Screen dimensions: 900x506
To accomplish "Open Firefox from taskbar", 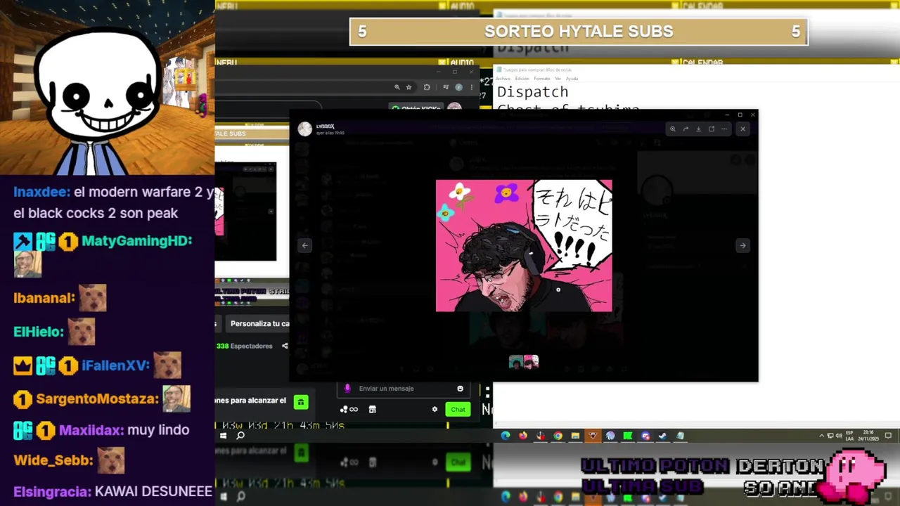I will pos(523,436).
